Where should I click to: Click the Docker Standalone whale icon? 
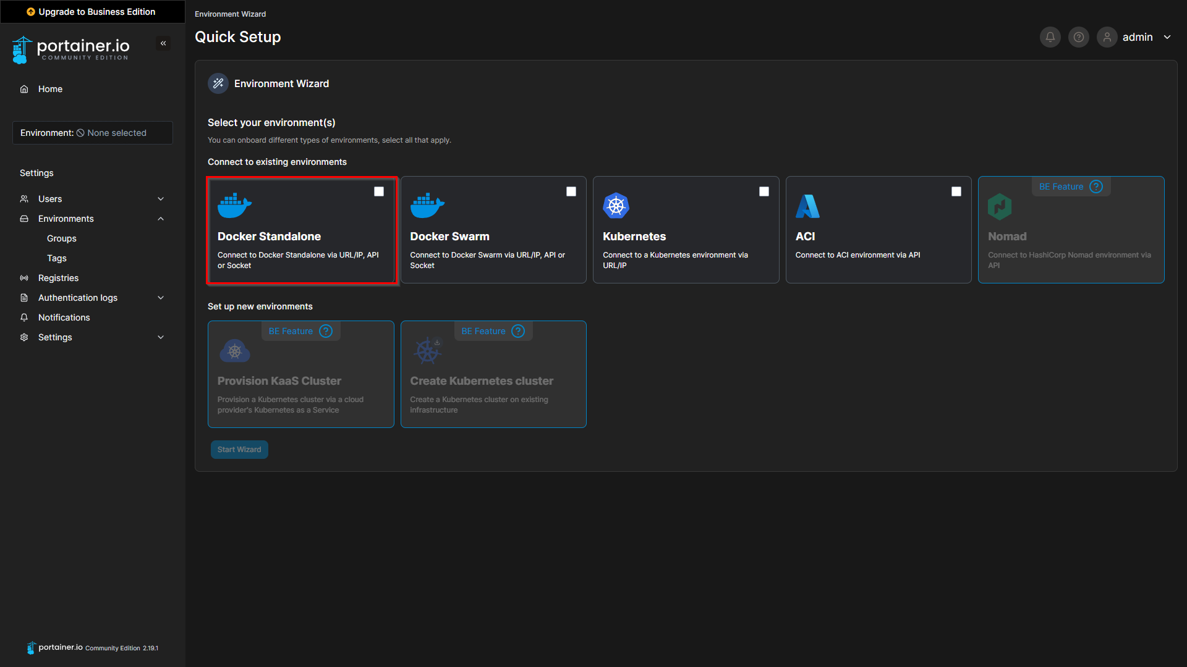[234, 206]
